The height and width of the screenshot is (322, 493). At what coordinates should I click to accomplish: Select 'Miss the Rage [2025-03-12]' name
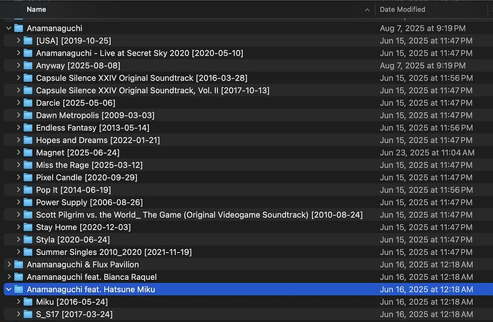click(89, 165)
